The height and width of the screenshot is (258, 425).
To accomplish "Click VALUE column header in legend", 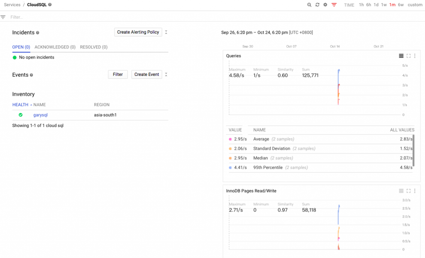I will pos(235,130).
